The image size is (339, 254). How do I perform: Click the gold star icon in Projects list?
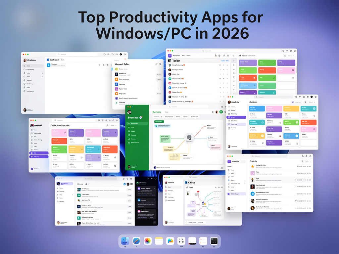coord(252,166)
